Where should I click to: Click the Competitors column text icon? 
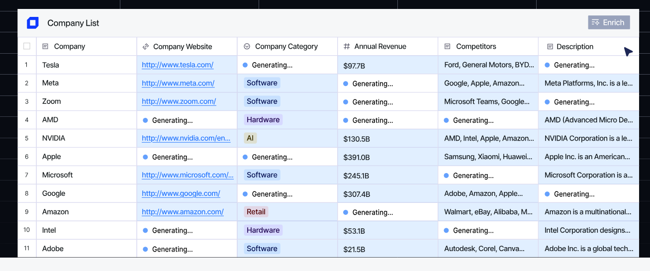(x=447, y=46)
